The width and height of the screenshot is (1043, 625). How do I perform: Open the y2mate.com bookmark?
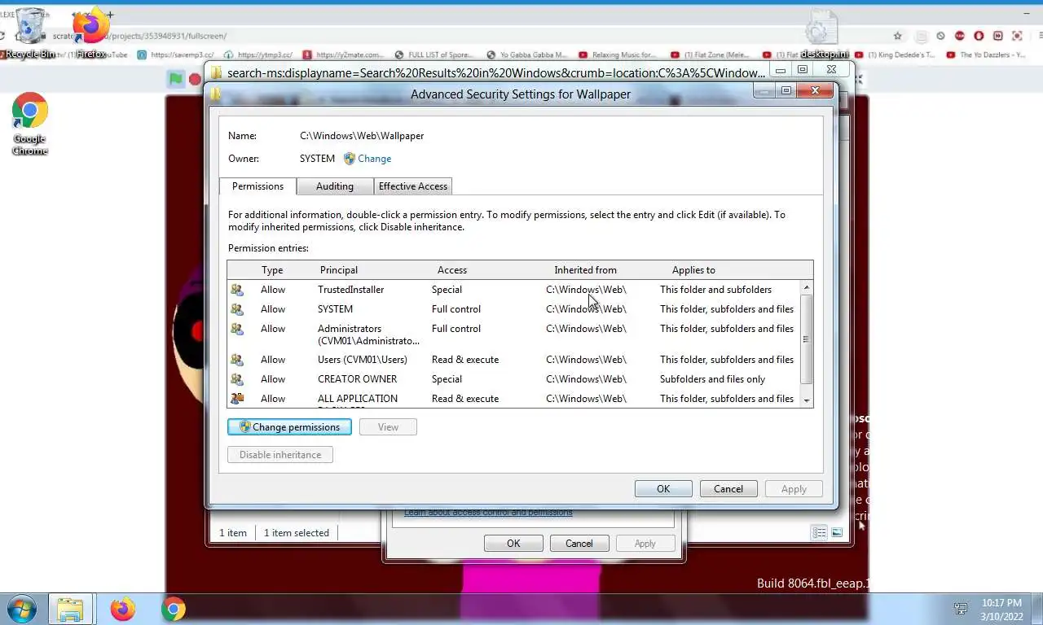343,55
